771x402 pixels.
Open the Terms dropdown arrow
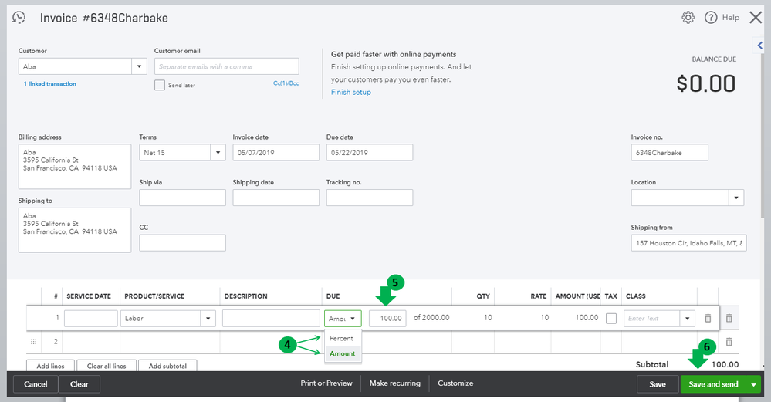pos(218,152)
